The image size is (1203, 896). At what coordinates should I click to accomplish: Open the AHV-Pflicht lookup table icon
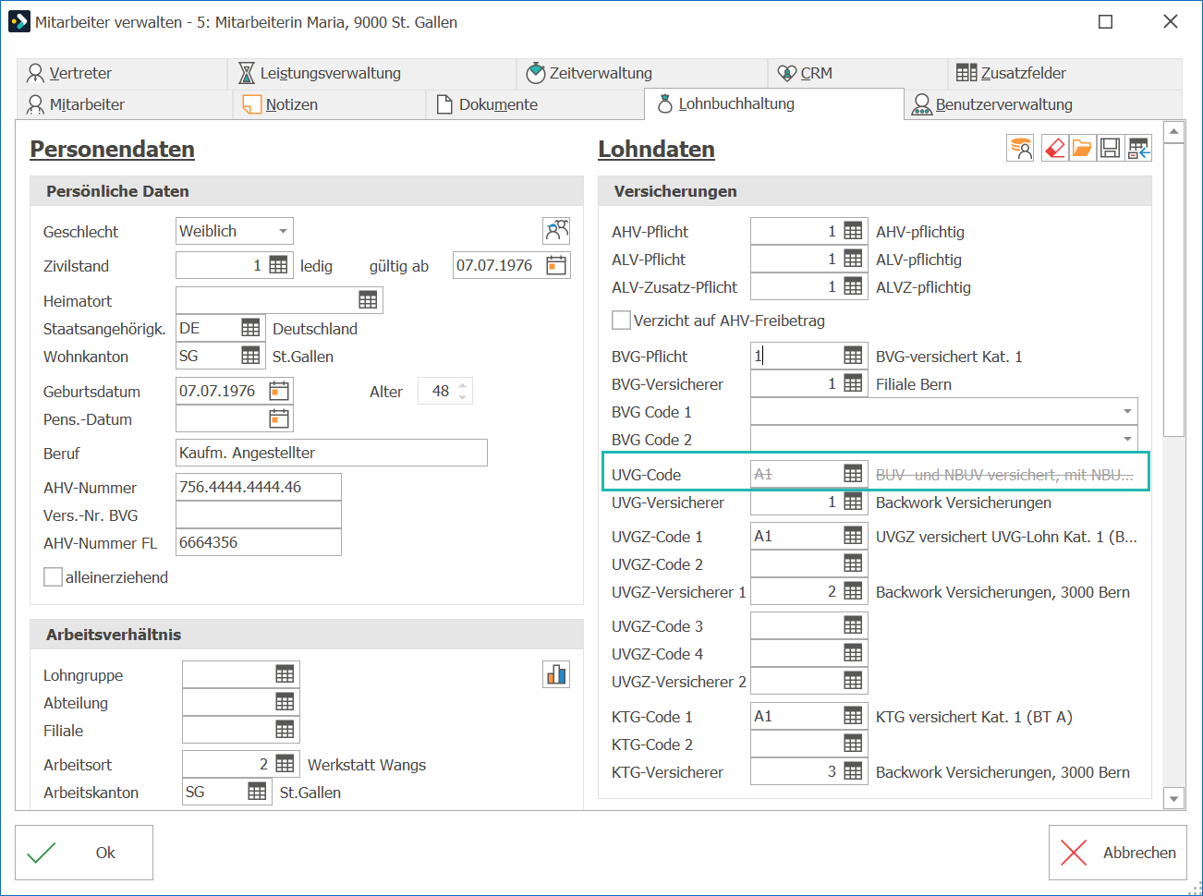point(853,231)
